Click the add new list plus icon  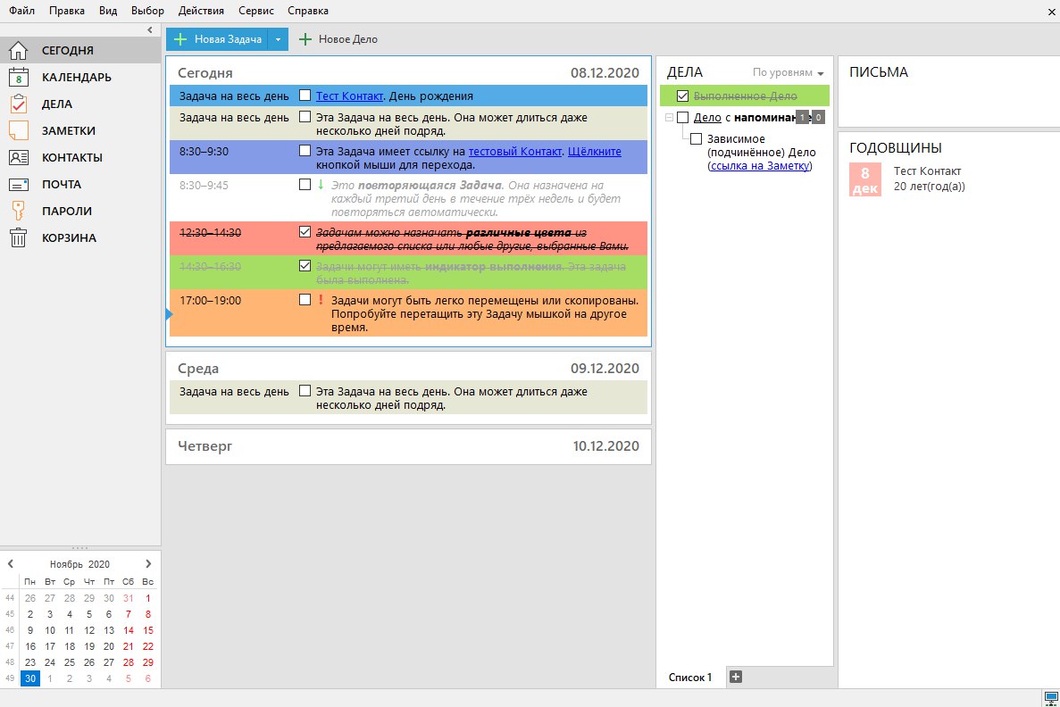tap(736, 677)
